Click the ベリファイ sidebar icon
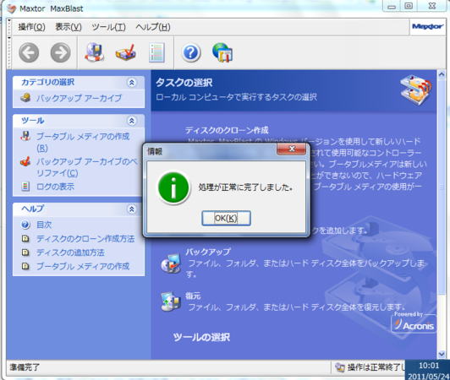 click(25, 161)
